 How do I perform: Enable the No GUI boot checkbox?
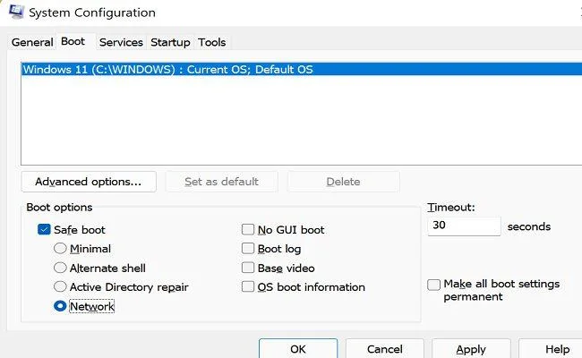(248, 229)
